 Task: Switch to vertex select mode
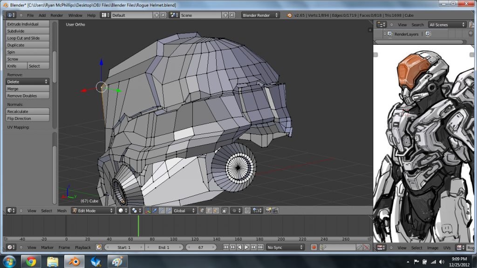tap(202, 211)
